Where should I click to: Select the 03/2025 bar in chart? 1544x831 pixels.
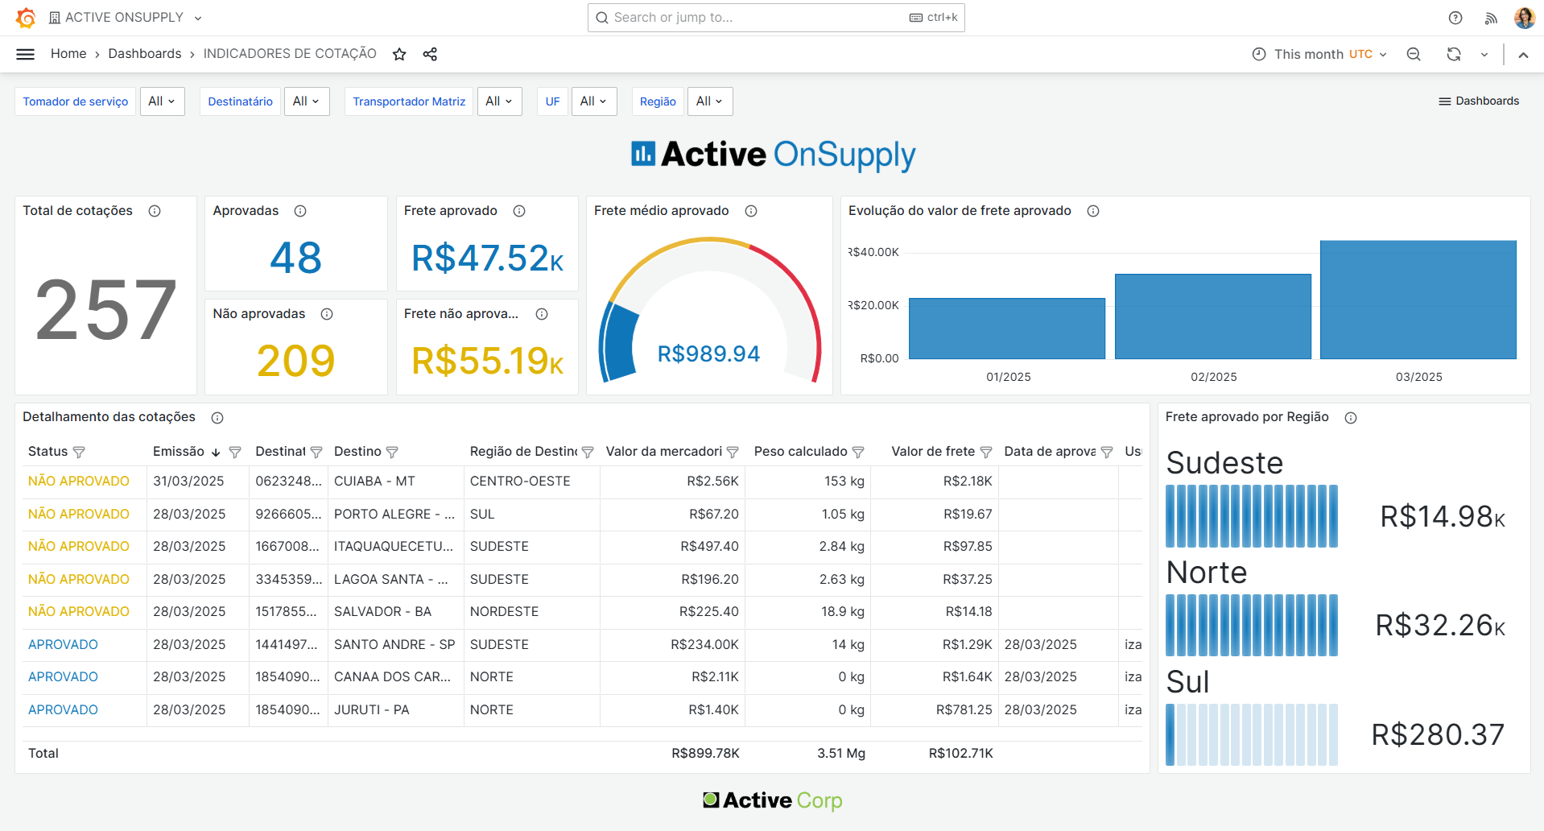(1418, 300)
